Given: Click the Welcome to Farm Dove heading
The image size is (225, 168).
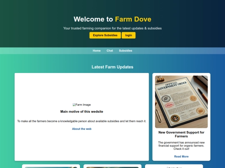Looking at the screenshot, I should coord(112,19).
